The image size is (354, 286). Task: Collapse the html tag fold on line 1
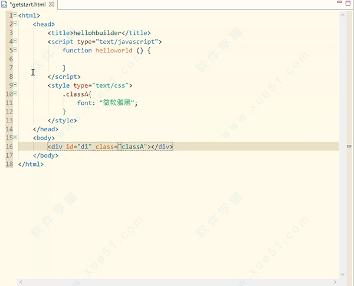coord(15,15)
